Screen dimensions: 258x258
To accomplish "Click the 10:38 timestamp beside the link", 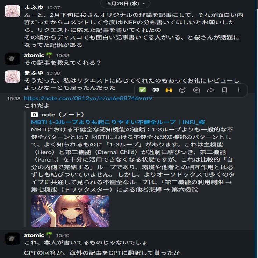I will coord(14,99).
